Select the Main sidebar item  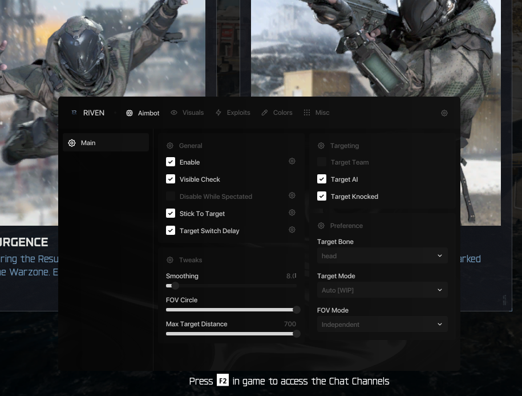point(106,143)
